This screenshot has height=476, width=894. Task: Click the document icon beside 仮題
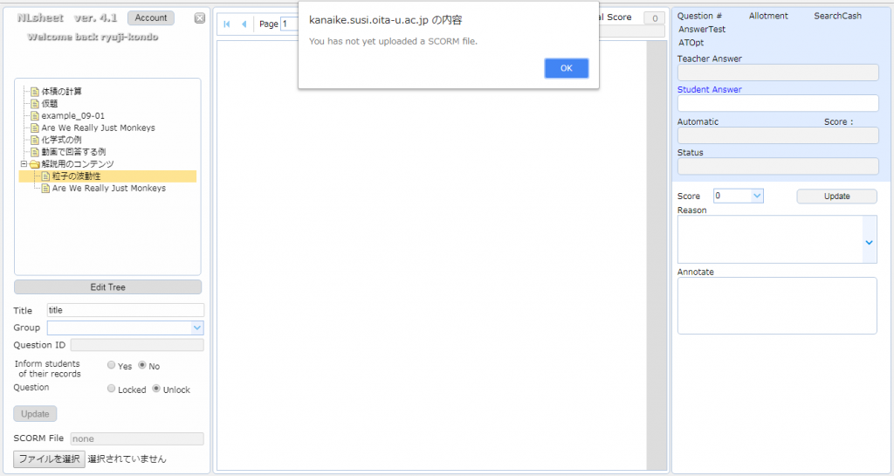[x=35, y=104]
